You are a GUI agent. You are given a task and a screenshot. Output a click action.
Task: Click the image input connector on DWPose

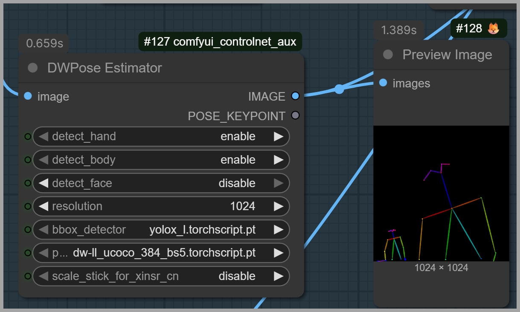[28, 96]
